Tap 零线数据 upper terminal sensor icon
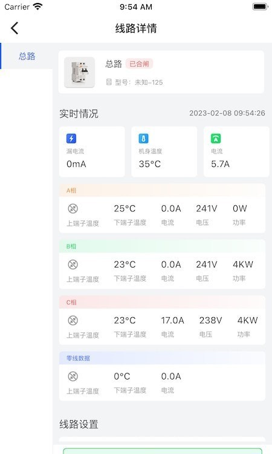Screen dimensions: 272x454 pyautogui.click(x=73, y=376)
